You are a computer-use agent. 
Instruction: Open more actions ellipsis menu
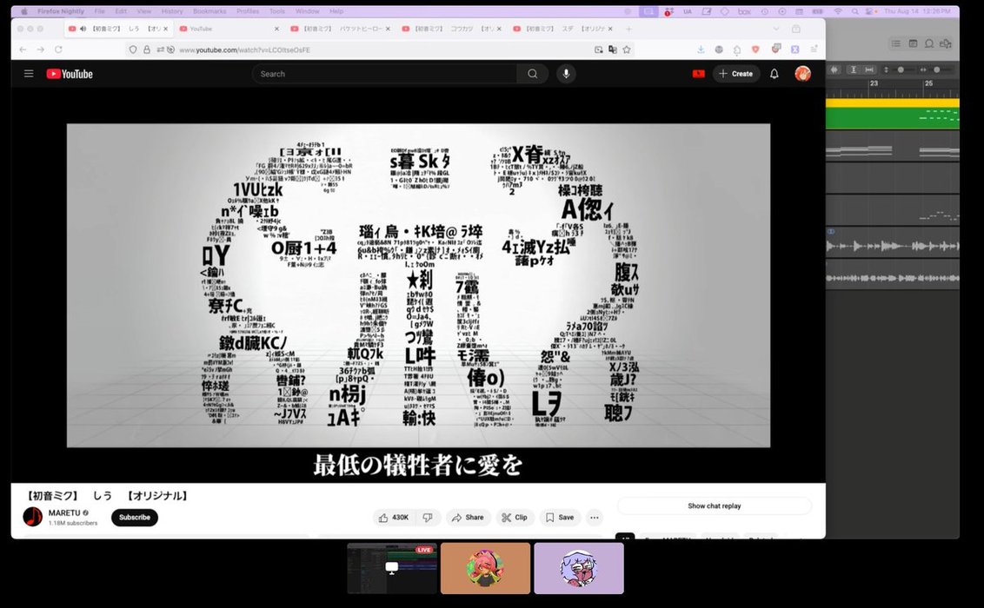pos(595,518)
